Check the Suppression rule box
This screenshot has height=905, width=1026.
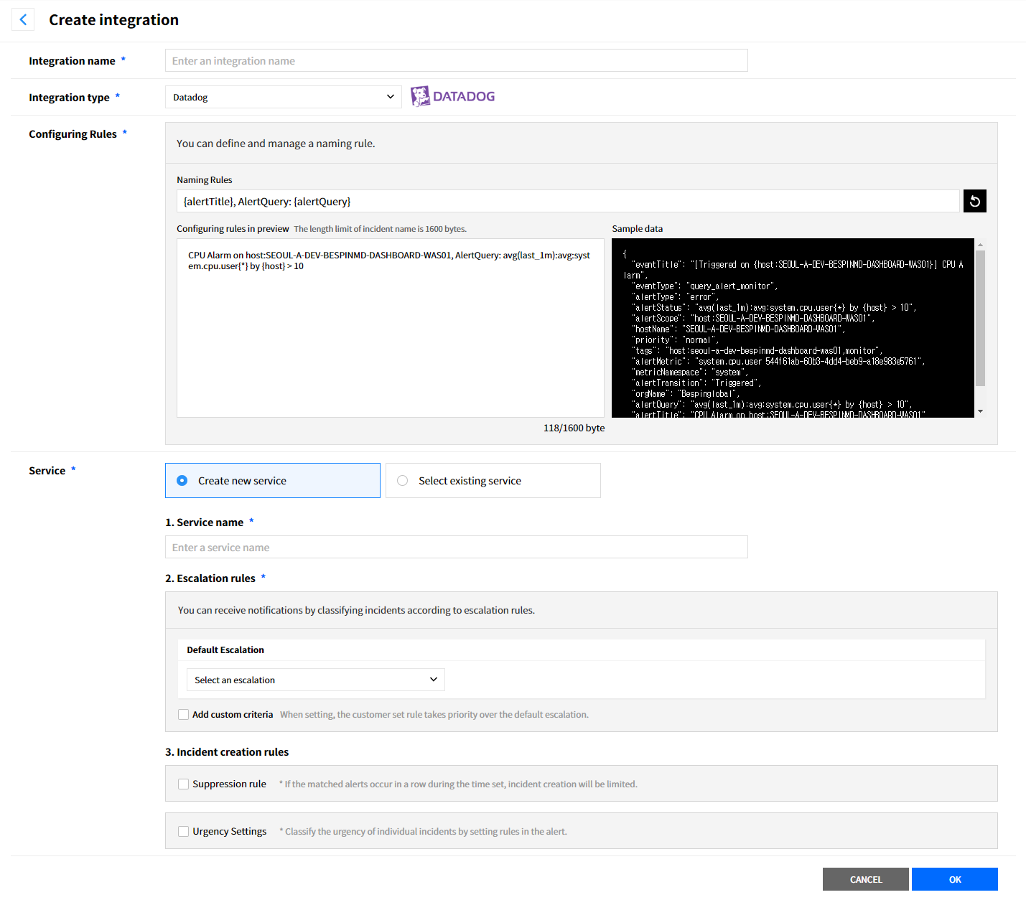click(x=184, y=784)
